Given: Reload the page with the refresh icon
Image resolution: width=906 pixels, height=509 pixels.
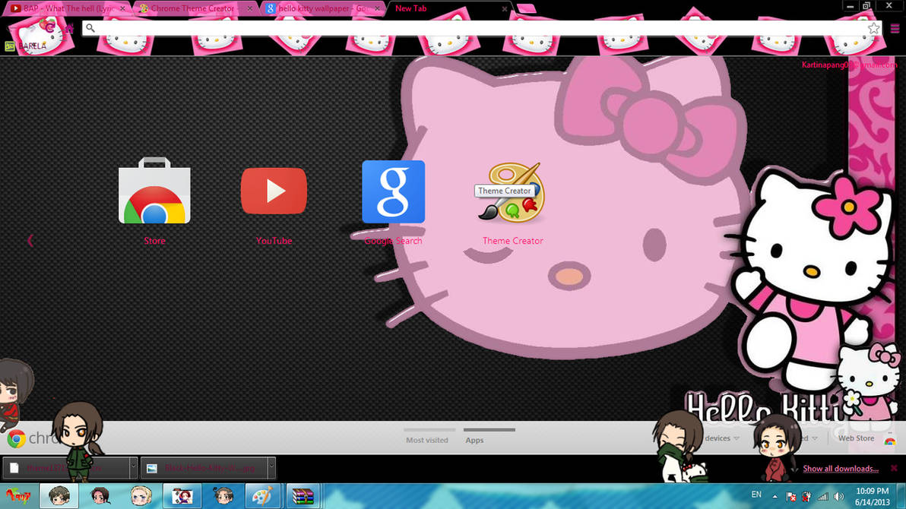Looking at the screenshot, I should tap(49, 28).
